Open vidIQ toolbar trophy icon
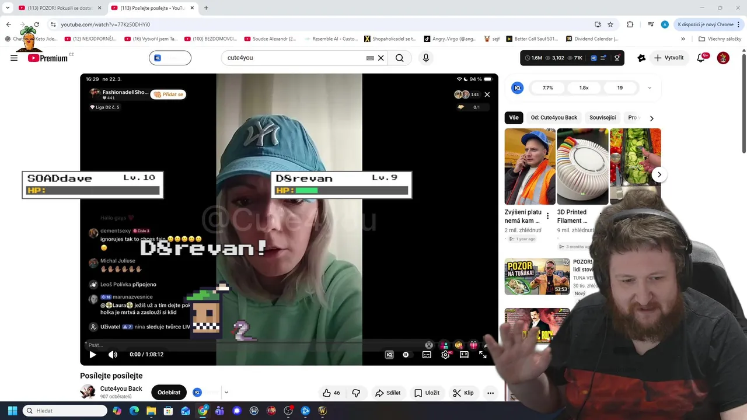Viewport: 747px width, 420px height. click(x=617, y=58)
